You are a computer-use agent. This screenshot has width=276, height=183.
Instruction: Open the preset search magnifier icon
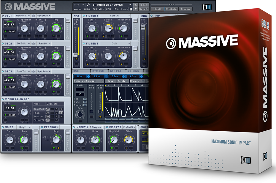click(88, 5)
